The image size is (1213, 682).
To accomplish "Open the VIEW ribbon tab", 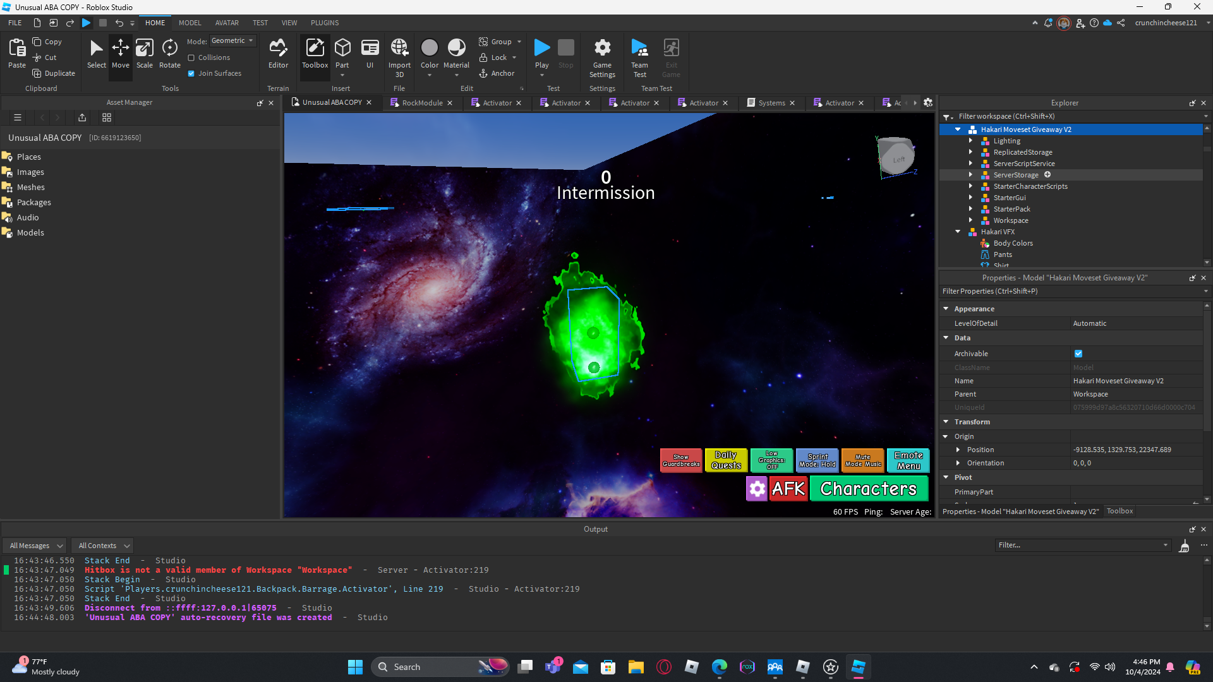I will 289,23.
